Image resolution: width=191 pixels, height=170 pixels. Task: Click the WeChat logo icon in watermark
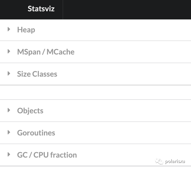point(159,161)
